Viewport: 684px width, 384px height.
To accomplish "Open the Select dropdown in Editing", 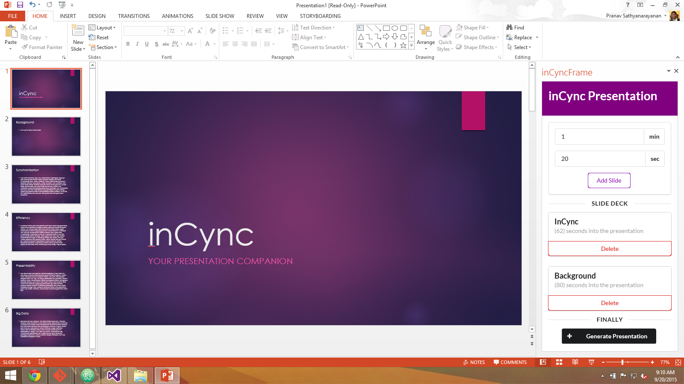I will tap(519, 47).
